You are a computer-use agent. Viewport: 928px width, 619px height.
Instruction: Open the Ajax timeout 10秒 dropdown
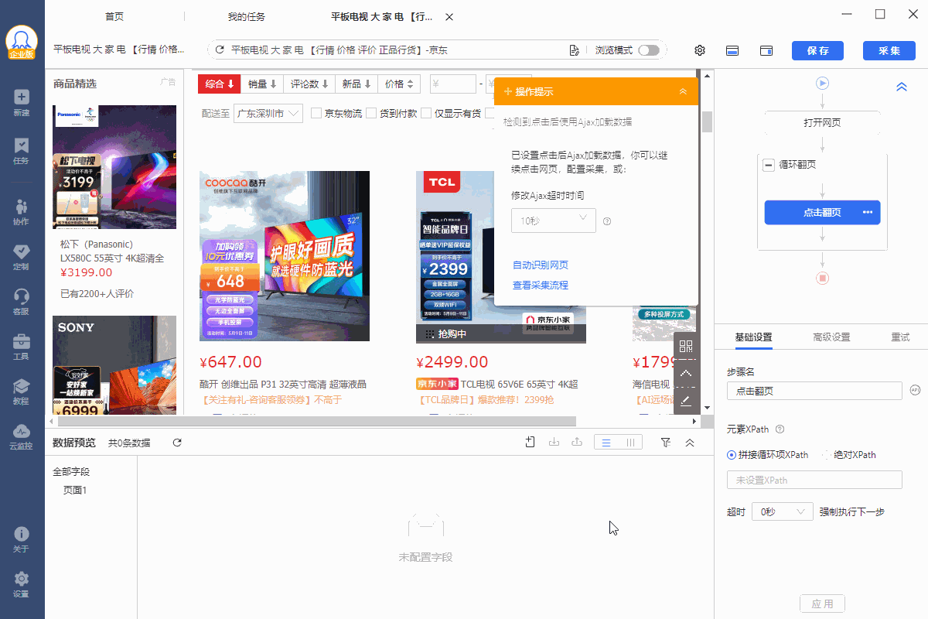[554, 221]
